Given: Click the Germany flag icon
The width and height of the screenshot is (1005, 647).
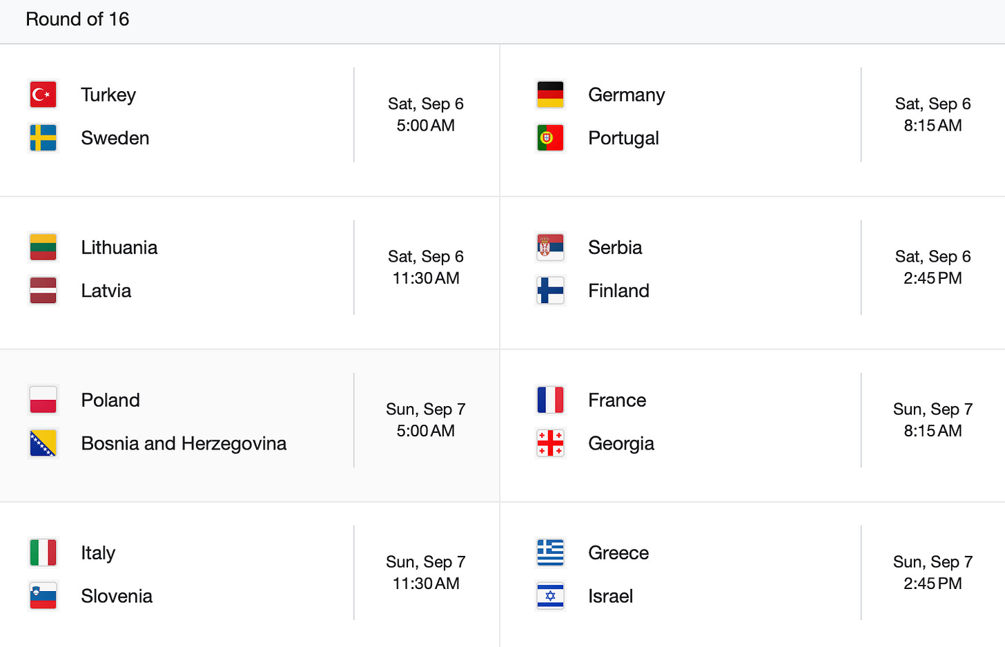Looking at the screenshot, I should pyautogui.click(x=550, y=95).
